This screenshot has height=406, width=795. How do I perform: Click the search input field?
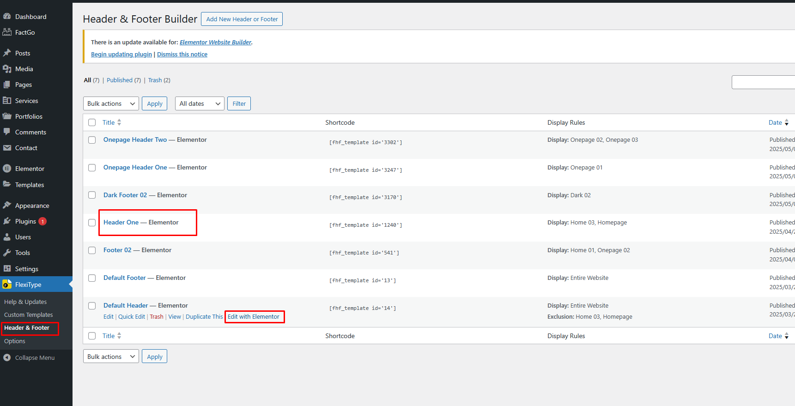click(763, 82)
